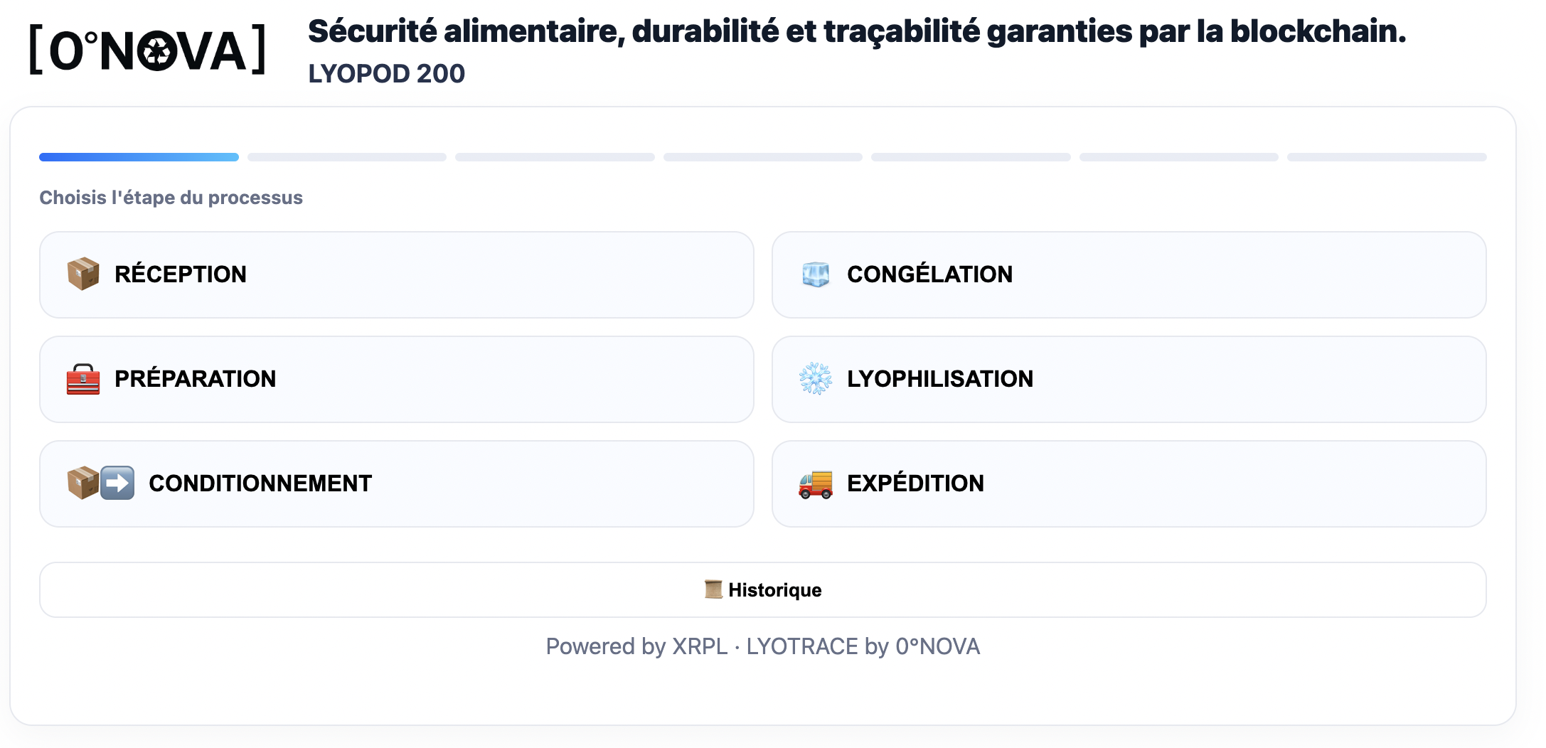Click the toolbox icon next to PRÉPARATION
Screen dimensions: 1546x748
(83, 379)
